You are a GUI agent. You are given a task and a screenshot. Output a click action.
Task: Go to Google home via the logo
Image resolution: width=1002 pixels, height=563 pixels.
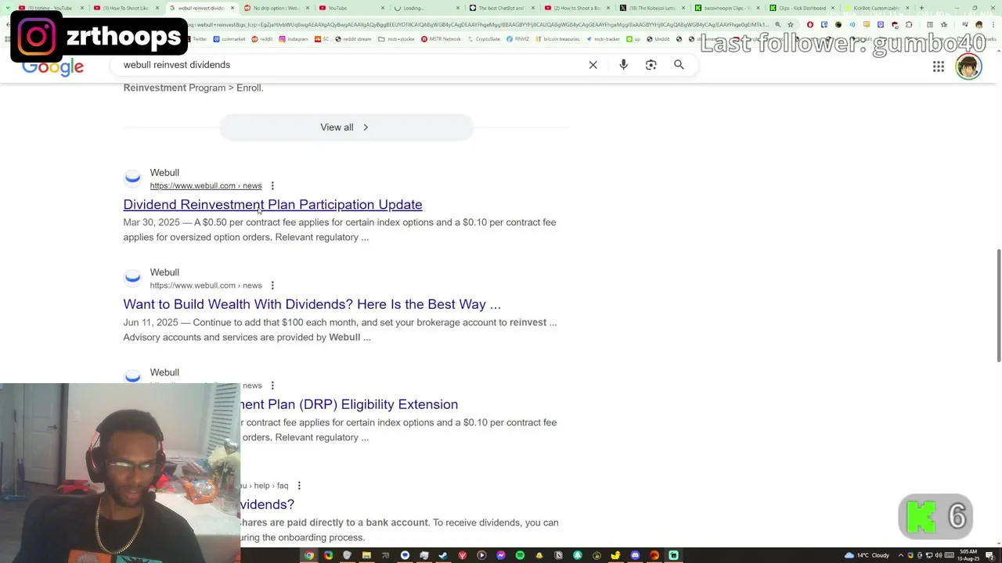click(x=52, y=68)
